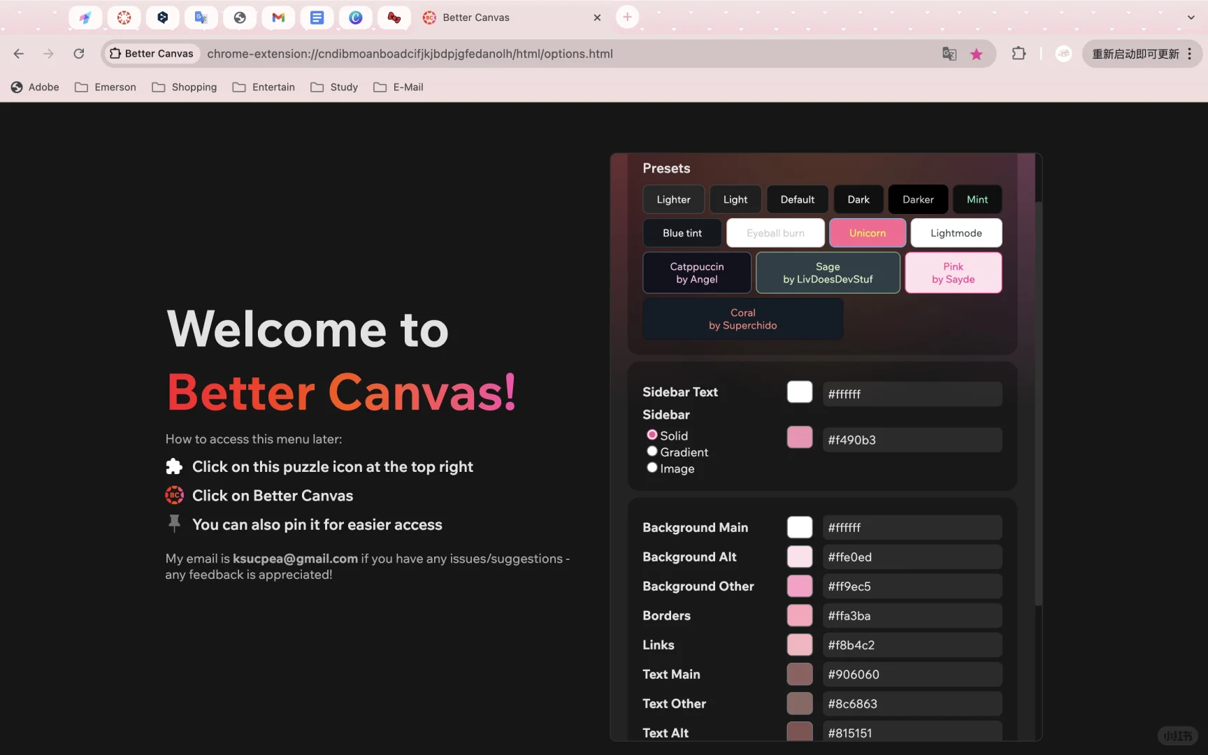The width and height of the screenshot is (1208, 755).
Task: Apply the Default preset
Action: click(x=798, y=199)
